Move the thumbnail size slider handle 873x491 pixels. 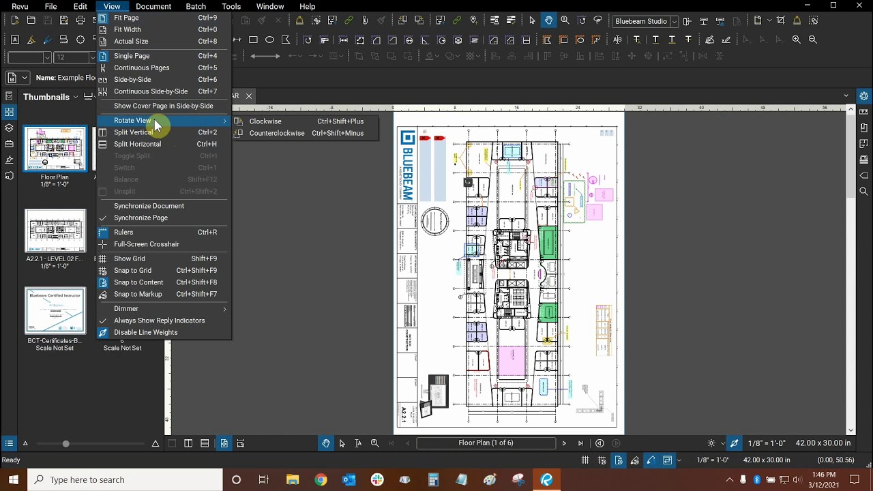click(x=65, y=444)
